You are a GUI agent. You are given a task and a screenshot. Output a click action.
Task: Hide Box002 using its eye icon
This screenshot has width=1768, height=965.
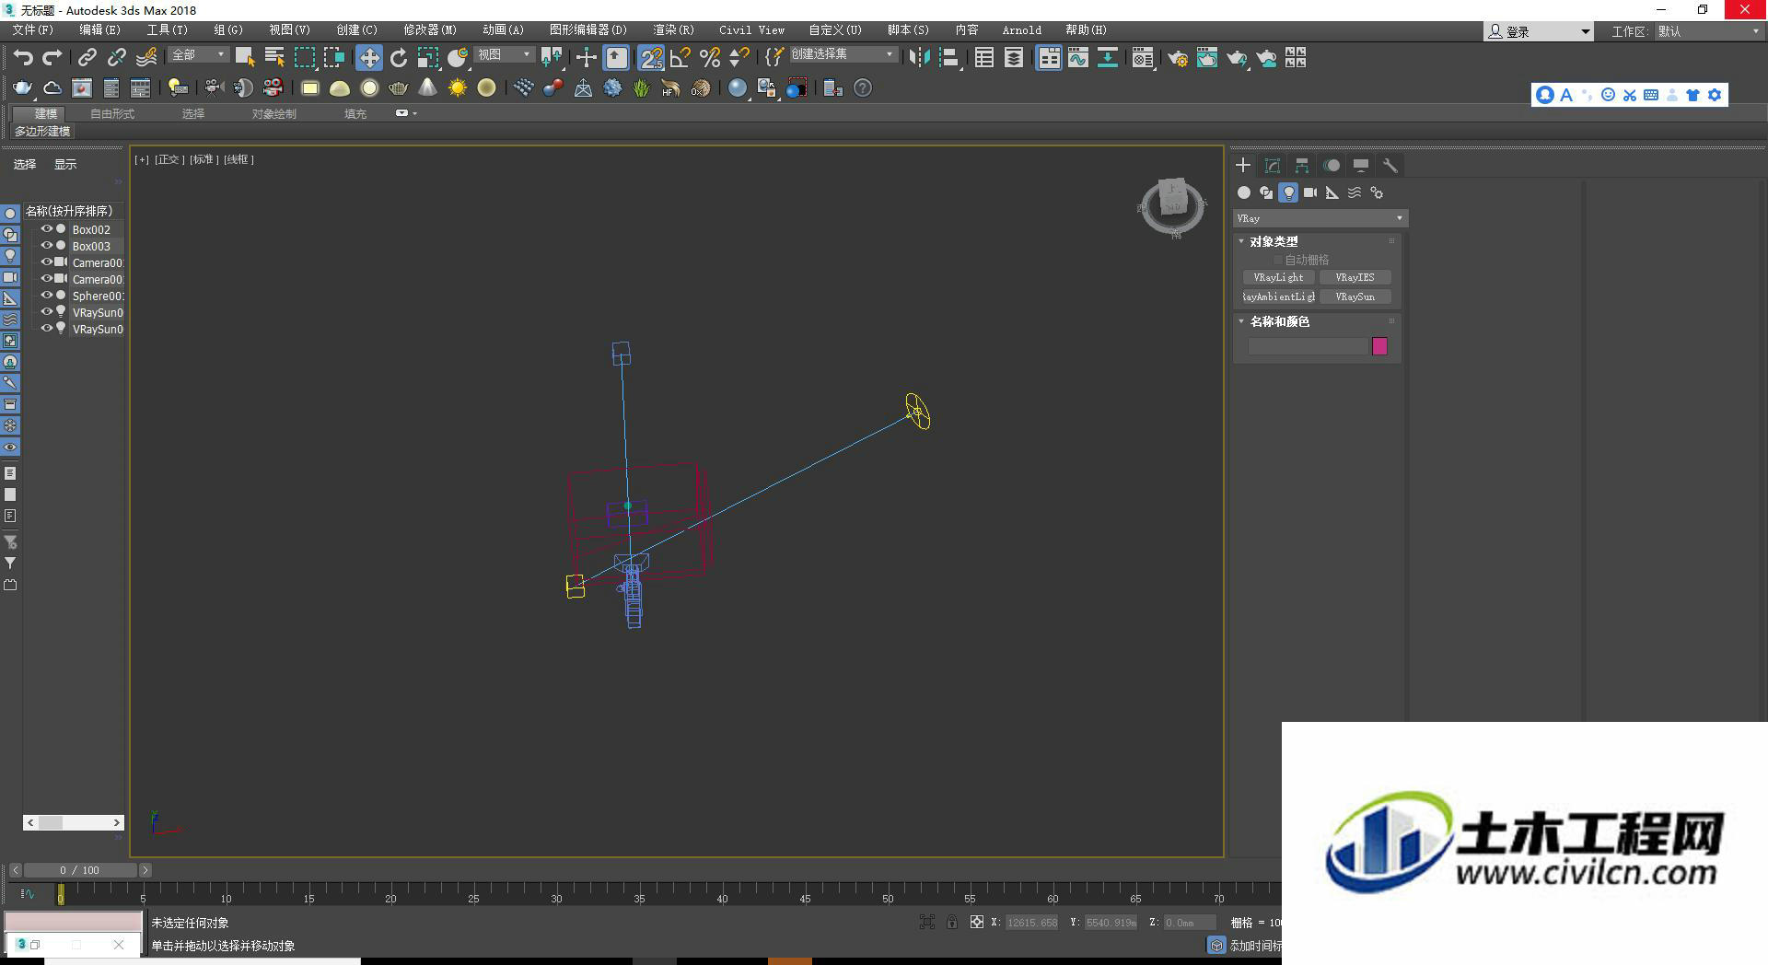tap(46, 228)
